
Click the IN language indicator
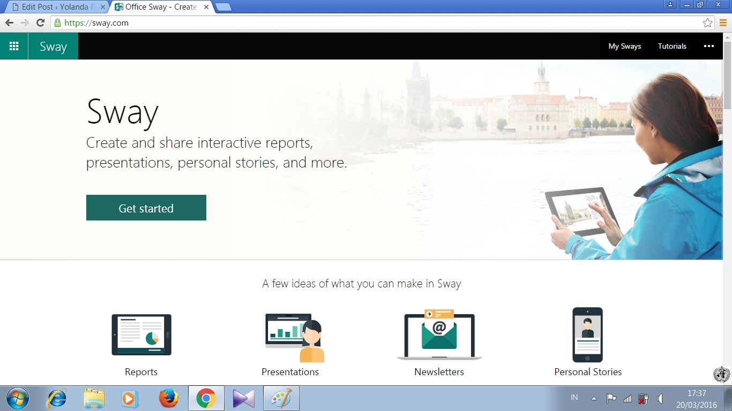coord(574,397)
